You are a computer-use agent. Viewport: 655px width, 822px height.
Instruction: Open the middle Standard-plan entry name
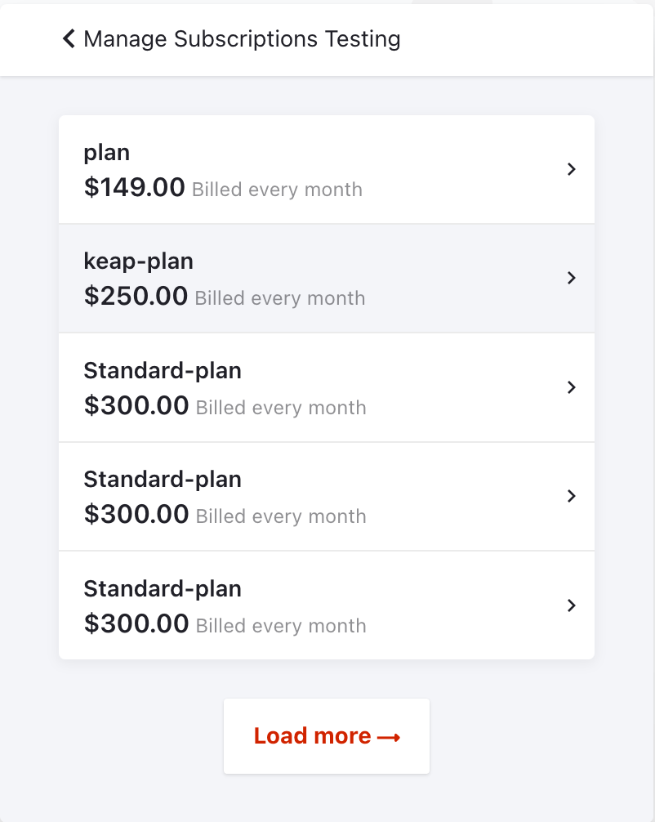pos(163,480)
